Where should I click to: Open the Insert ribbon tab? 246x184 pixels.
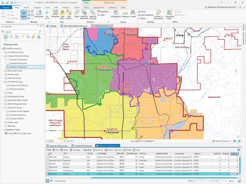coord(26,7)
